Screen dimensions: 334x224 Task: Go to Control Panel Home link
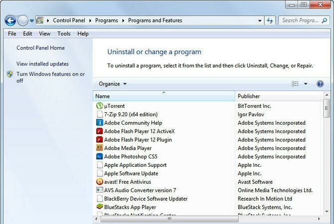click(x=40, y=48)
